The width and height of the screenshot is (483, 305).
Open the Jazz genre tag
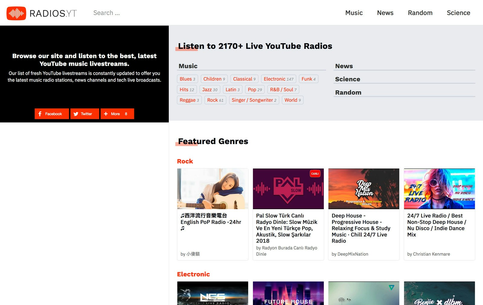coord(210,89)
